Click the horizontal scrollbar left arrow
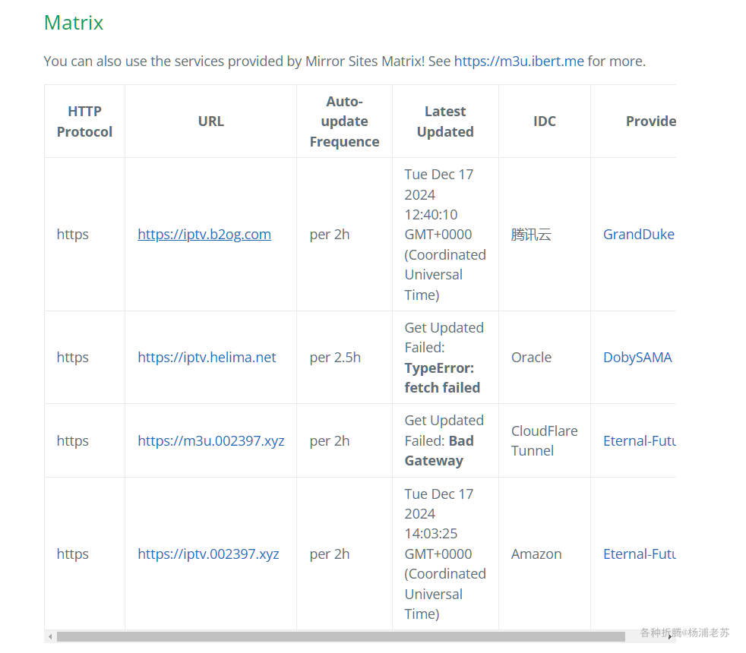Image resolution: width=746 pixels, height=653 pixels. [50, 637]
